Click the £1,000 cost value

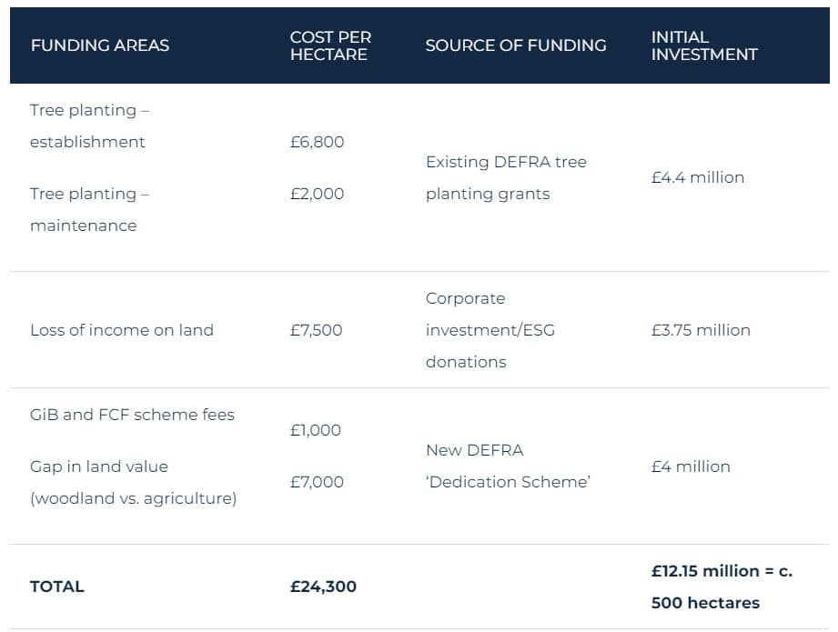tap(316, 430)
